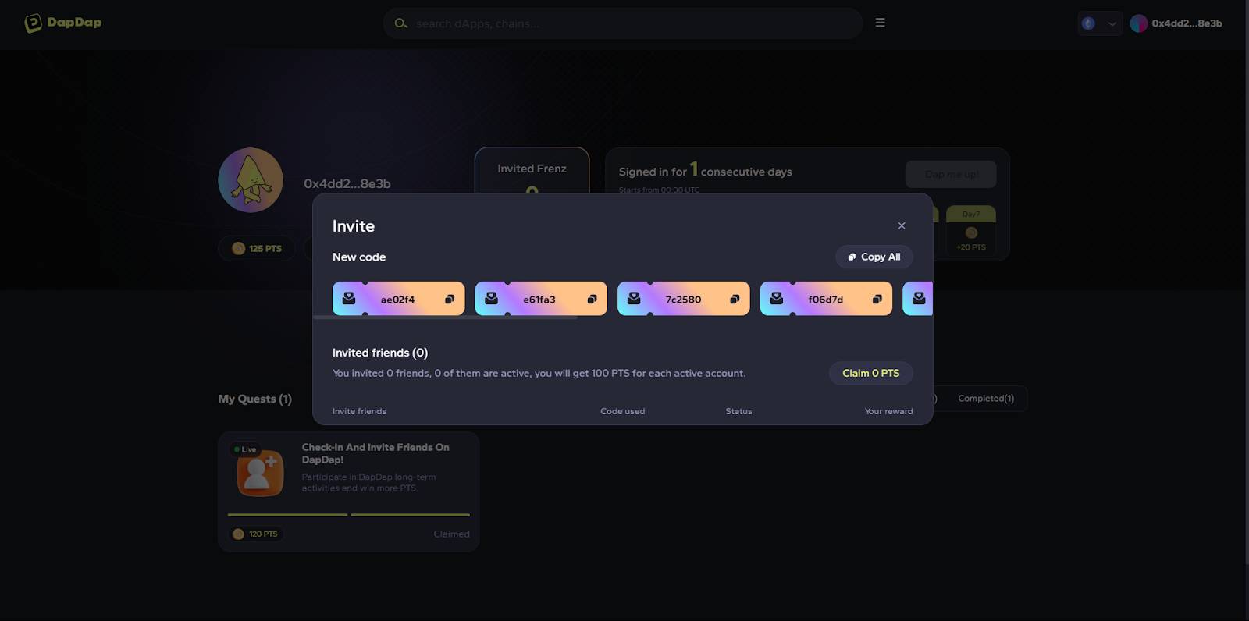1249x621 pixels.
Task: Click the Invite friends column header
Action: (x=359, y=411)
